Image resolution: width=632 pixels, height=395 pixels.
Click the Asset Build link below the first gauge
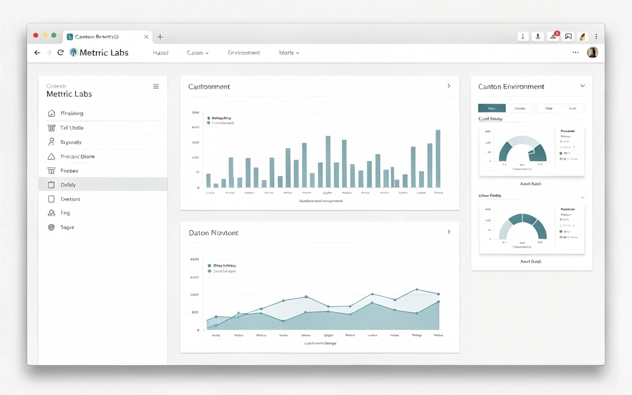point(531,183)
